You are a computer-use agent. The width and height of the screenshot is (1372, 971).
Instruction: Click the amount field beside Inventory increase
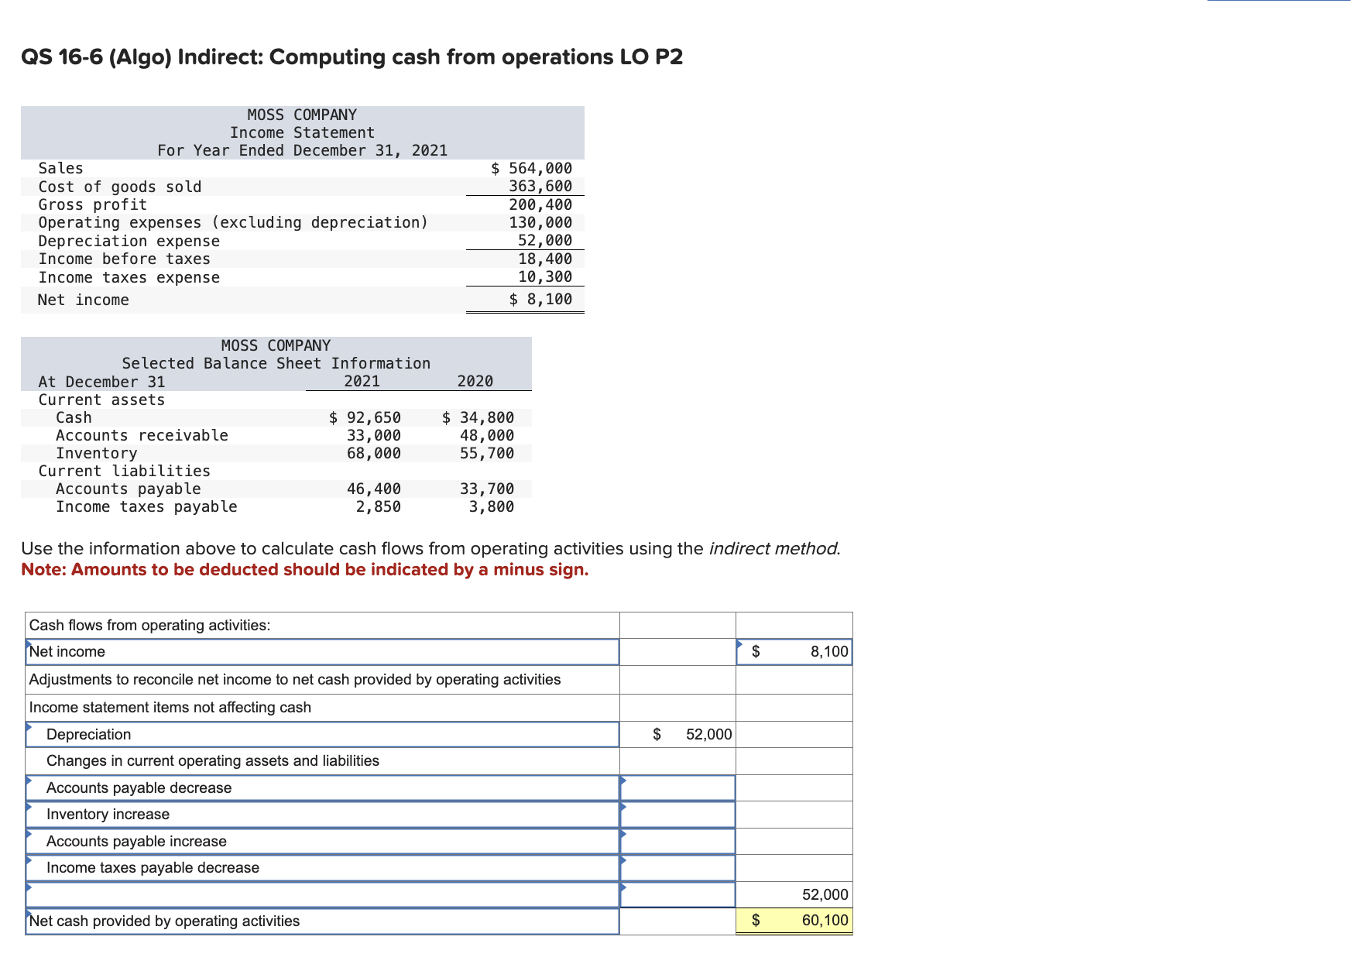pos(677,814)
